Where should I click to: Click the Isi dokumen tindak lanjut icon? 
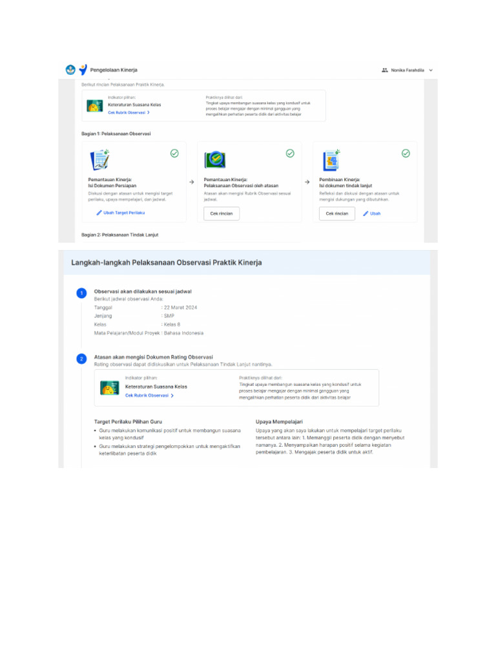[x=331, y=160]
